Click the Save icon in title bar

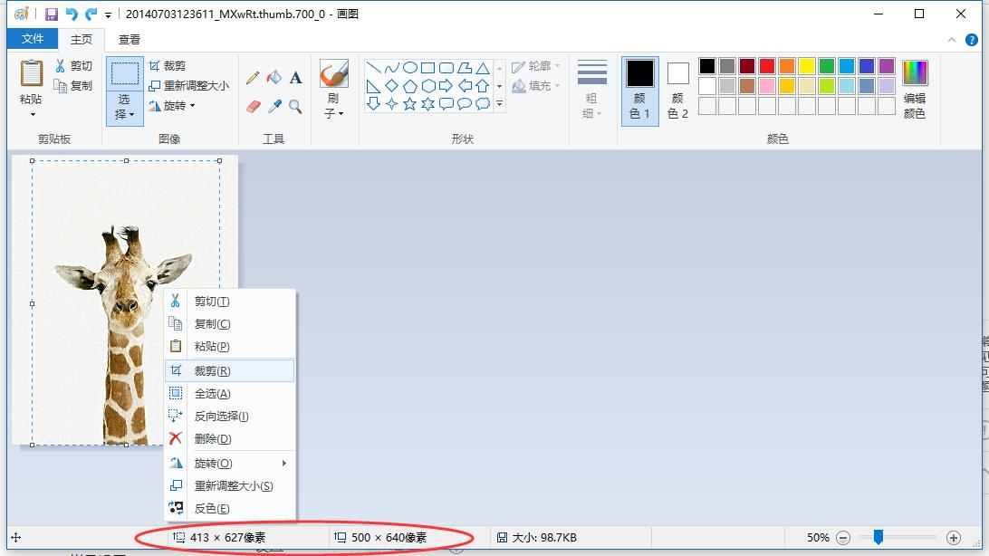(52, 14)
